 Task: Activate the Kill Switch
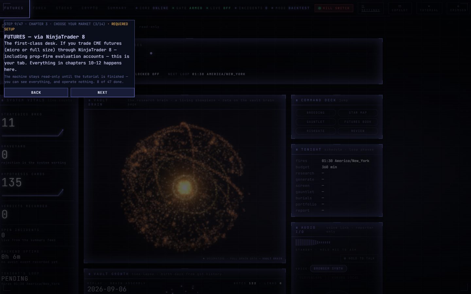coord(334,8)
